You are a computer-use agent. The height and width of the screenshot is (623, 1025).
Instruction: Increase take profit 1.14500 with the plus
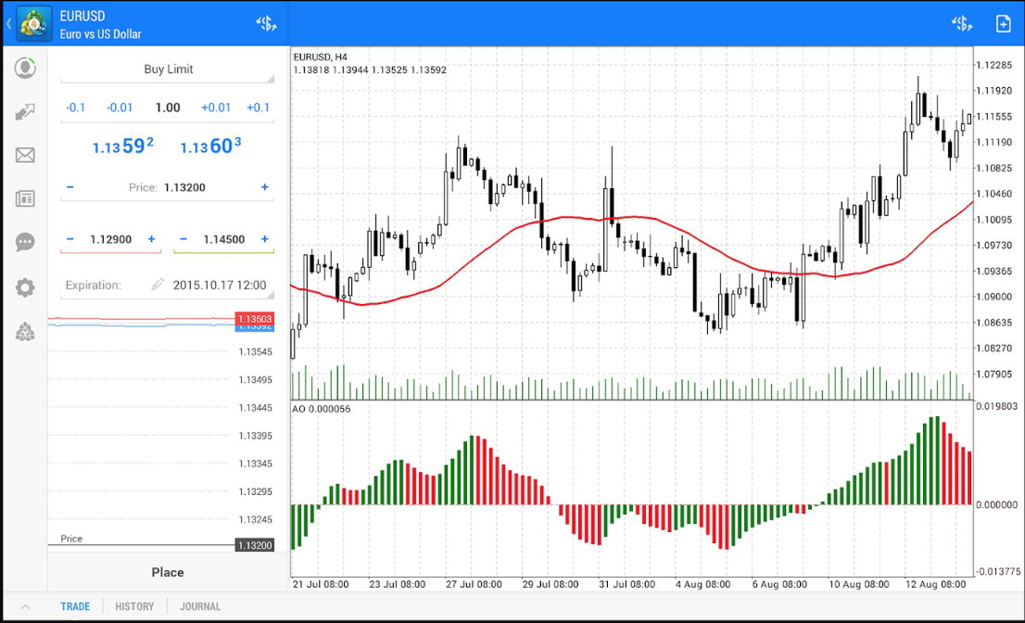(x=265, y=239)
